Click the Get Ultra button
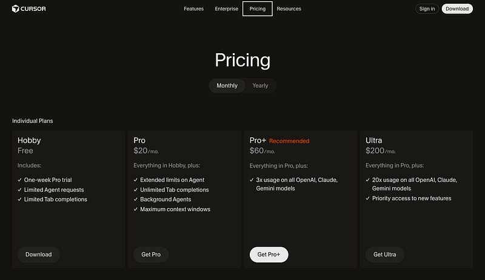The width and height of the screenshot is (485, 280). click(384, 255)
